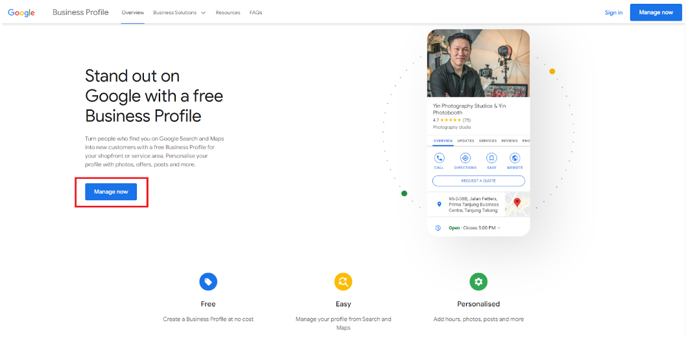Click the 'Photography studio' category text
This screenshot has width=686, height=340.
point(452,128)
